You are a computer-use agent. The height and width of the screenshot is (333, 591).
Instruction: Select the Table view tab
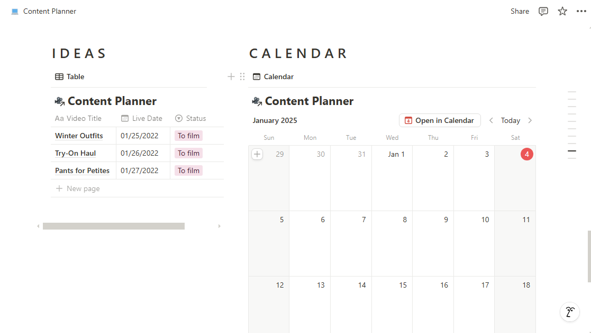(70, 77)
